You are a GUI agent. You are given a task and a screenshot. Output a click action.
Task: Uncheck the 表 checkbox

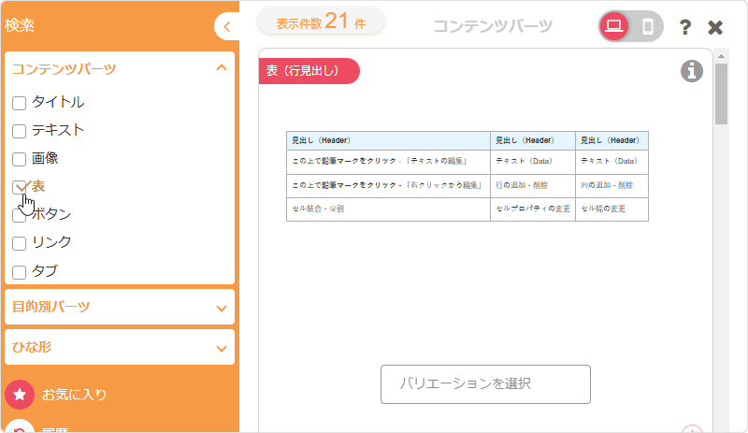pos(19,187)
